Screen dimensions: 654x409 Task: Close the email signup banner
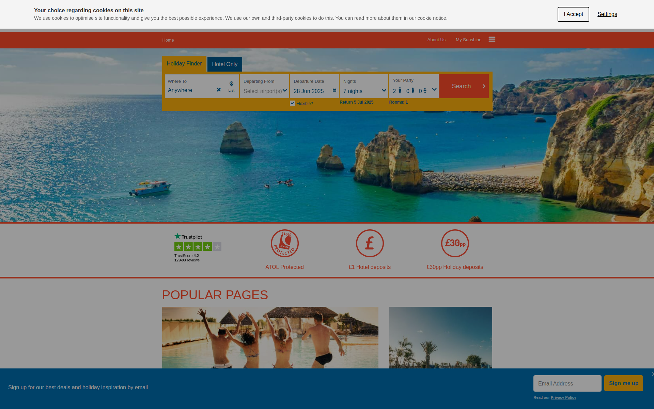(x=652, y=374)
